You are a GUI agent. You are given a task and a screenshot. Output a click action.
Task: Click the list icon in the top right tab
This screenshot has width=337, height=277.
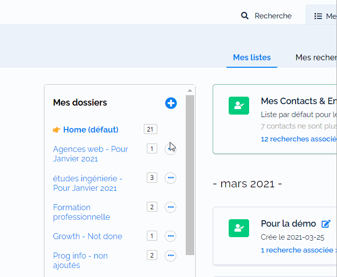[318, 16]
